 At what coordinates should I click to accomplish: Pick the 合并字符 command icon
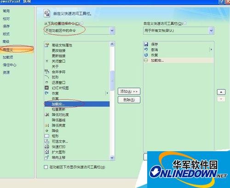click(x=47, y=72)
